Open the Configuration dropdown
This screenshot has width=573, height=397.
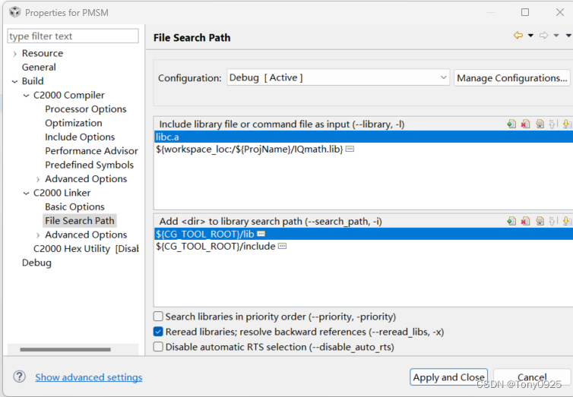tap(338, 77)
